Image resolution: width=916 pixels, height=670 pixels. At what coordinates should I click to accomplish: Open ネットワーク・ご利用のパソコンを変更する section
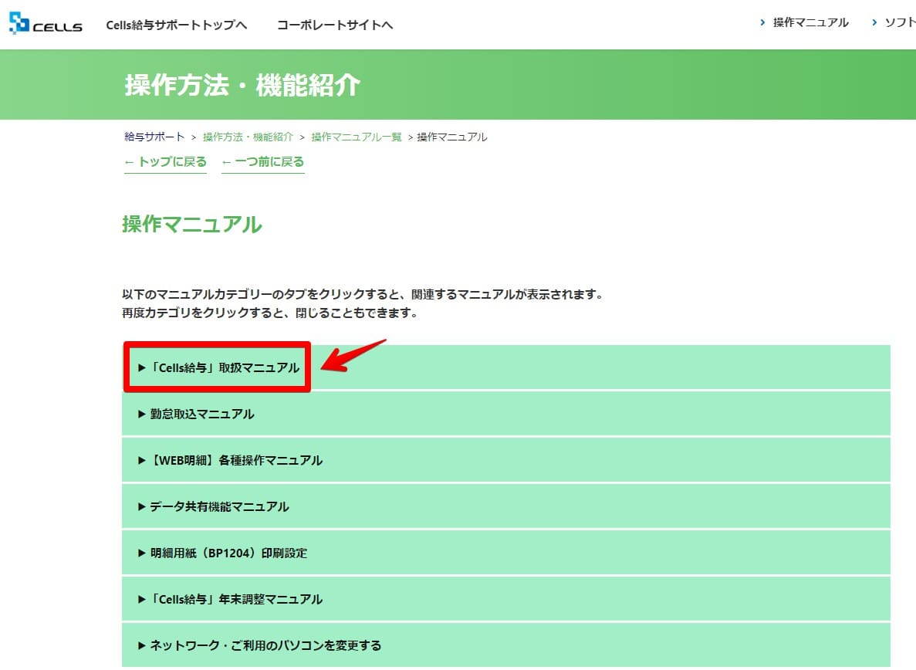pyautogui.click(x=265, y=645)
